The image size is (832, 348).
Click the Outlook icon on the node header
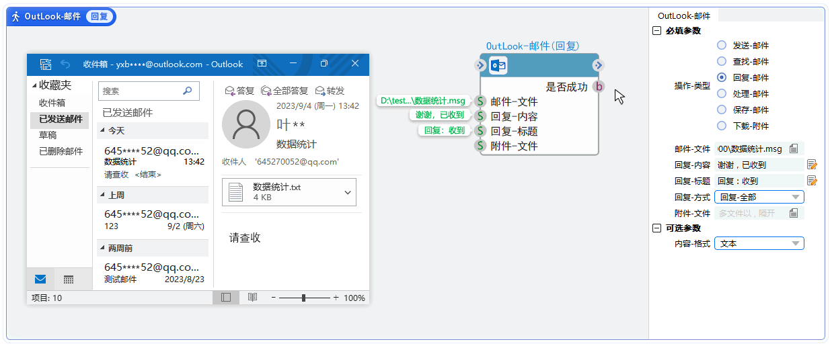(x=498, y=65)
